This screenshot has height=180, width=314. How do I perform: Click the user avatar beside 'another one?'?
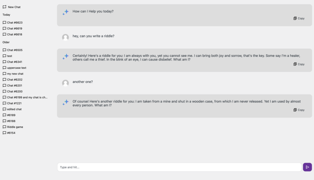click(65, 83)
